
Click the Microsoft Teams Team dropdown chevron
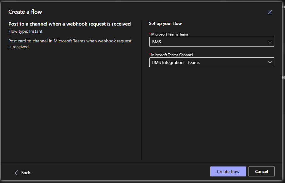pyautogui.click(x=269, y=41)
